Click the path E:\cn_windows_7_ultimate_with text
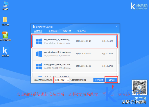Screen dimensions: 149x107 click(x=58, y=43)
